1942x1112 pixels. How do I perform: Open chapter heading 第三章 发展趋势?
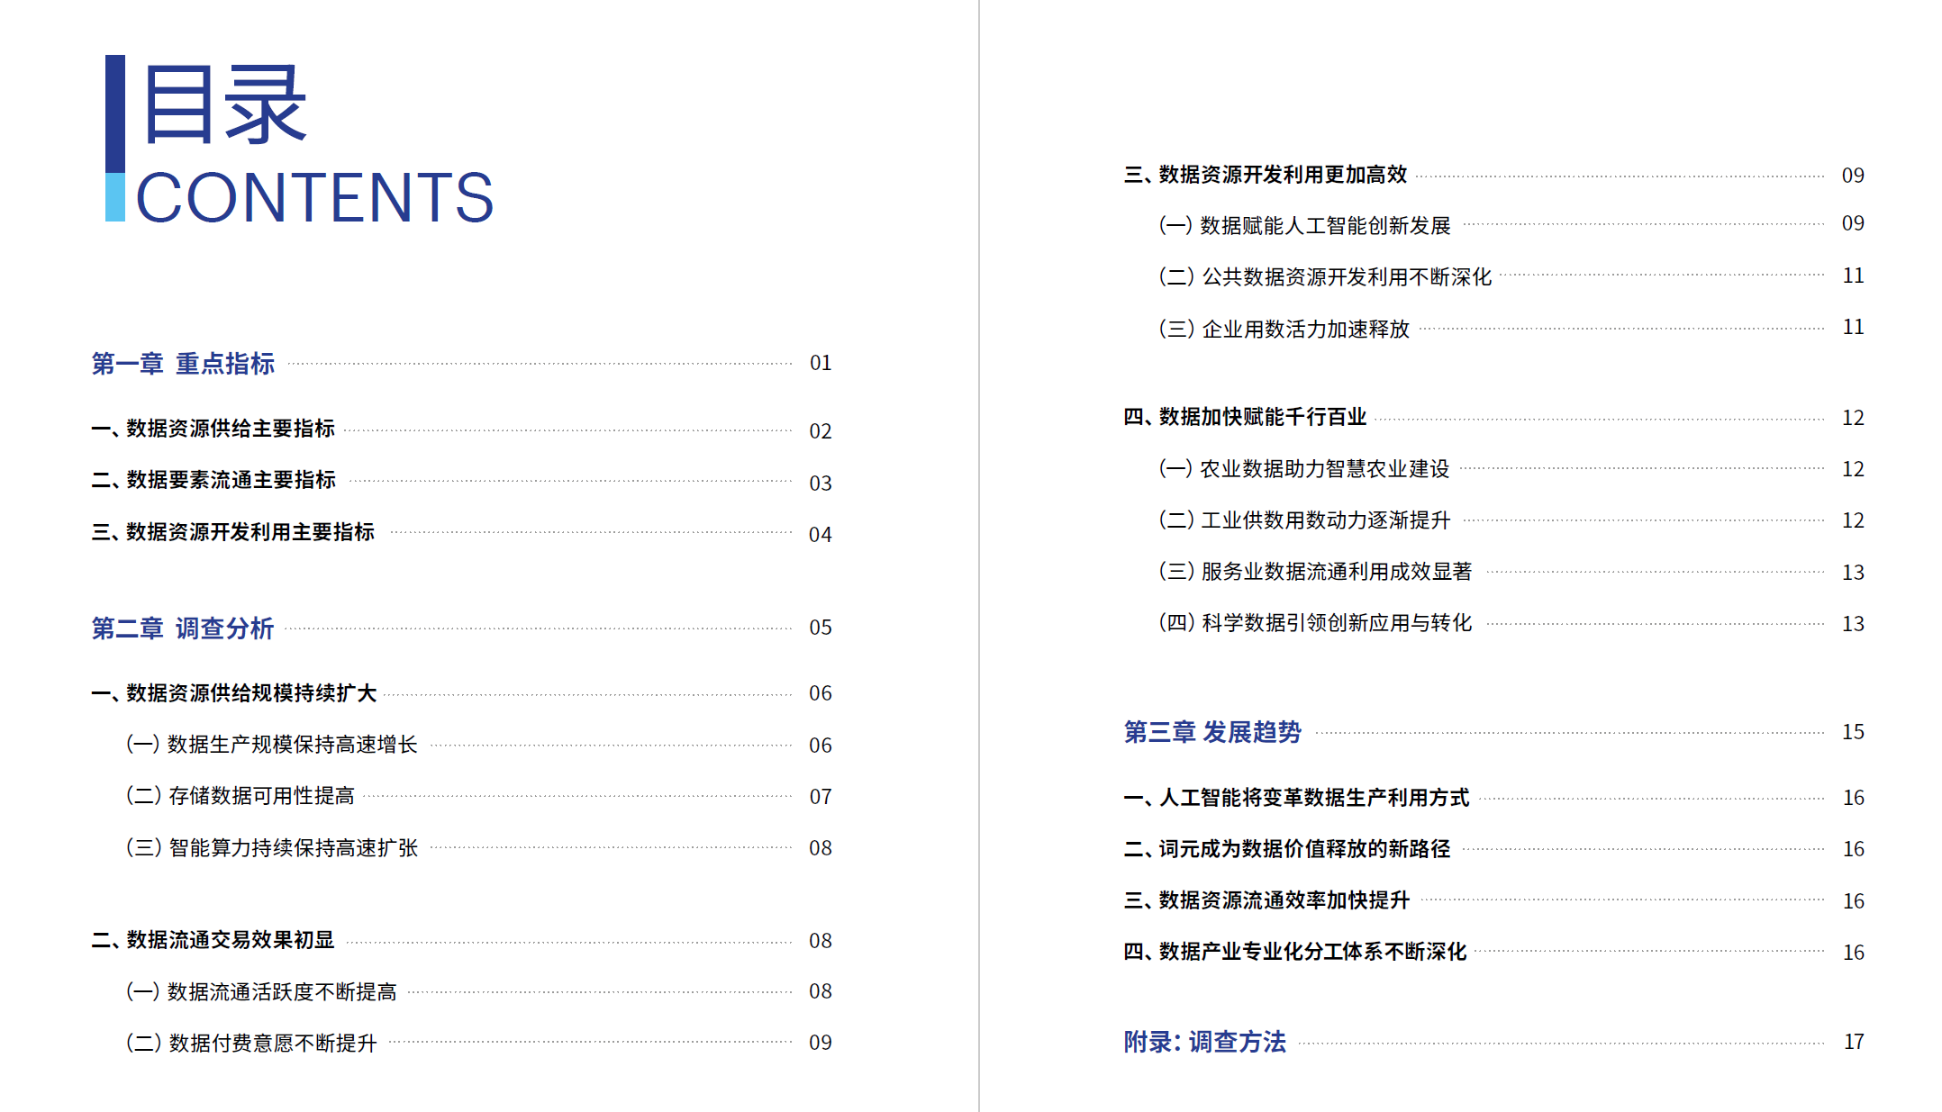coord(1213,732)
